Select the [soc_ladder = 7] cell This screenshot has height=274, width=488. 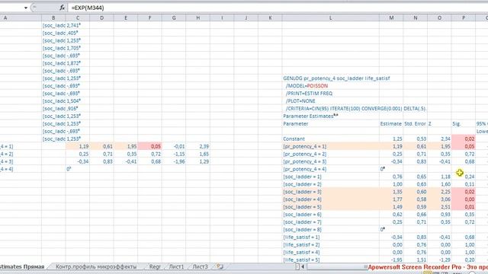click(x=330, y=221)
